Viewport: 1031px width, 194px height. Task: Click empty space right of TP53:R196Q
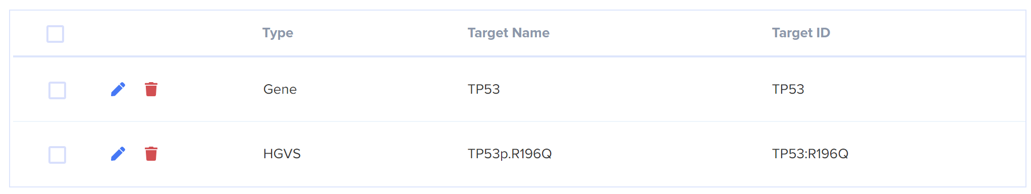[x=939, y=154]
